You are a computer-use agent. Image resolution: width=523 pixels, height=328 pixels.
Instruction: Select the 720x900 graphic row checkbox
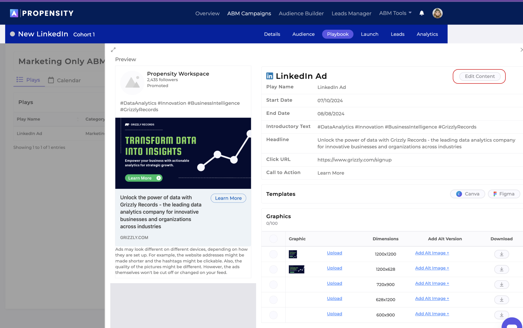coord(273,285)
